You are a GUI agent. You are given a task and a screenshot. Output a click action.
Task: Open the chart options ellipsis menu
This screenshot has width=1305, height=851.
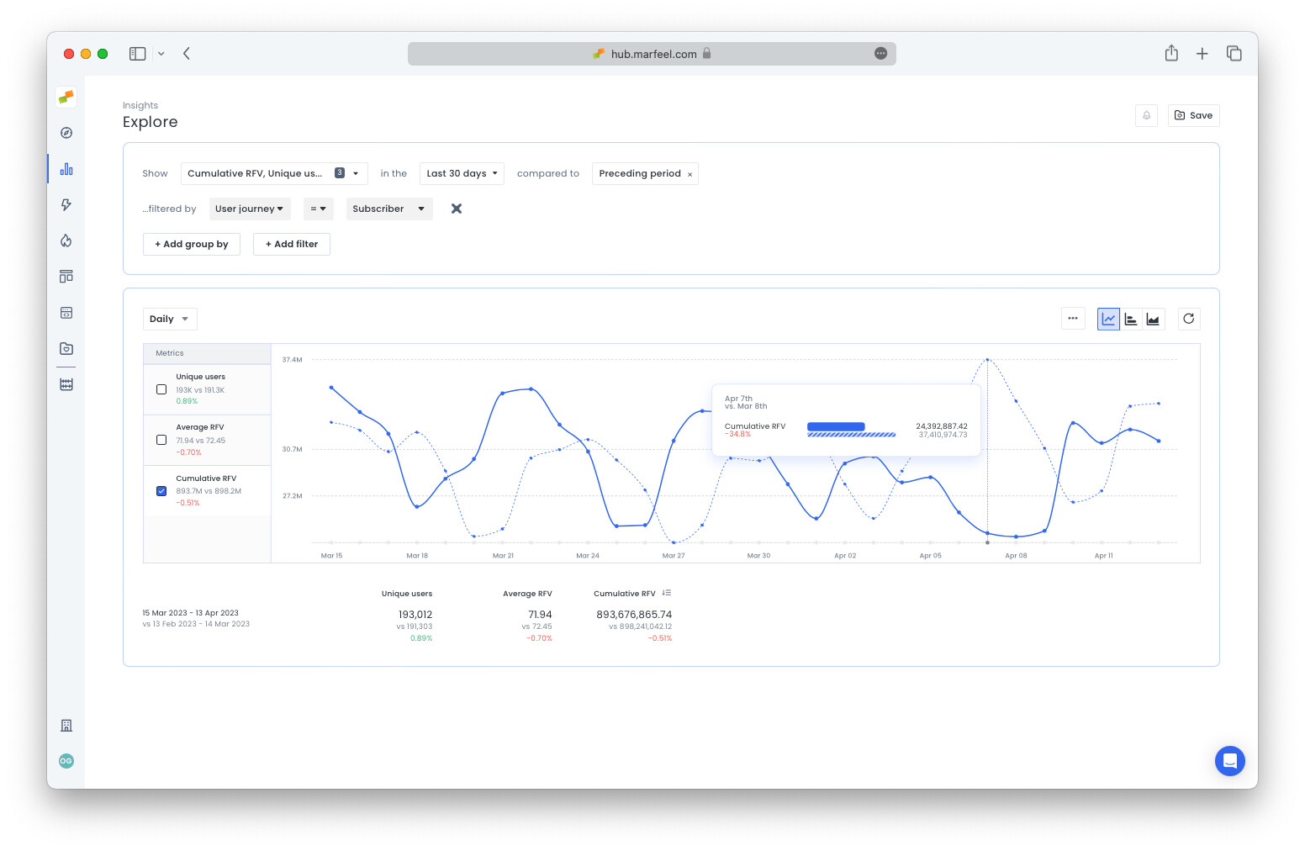point(1073,319)
